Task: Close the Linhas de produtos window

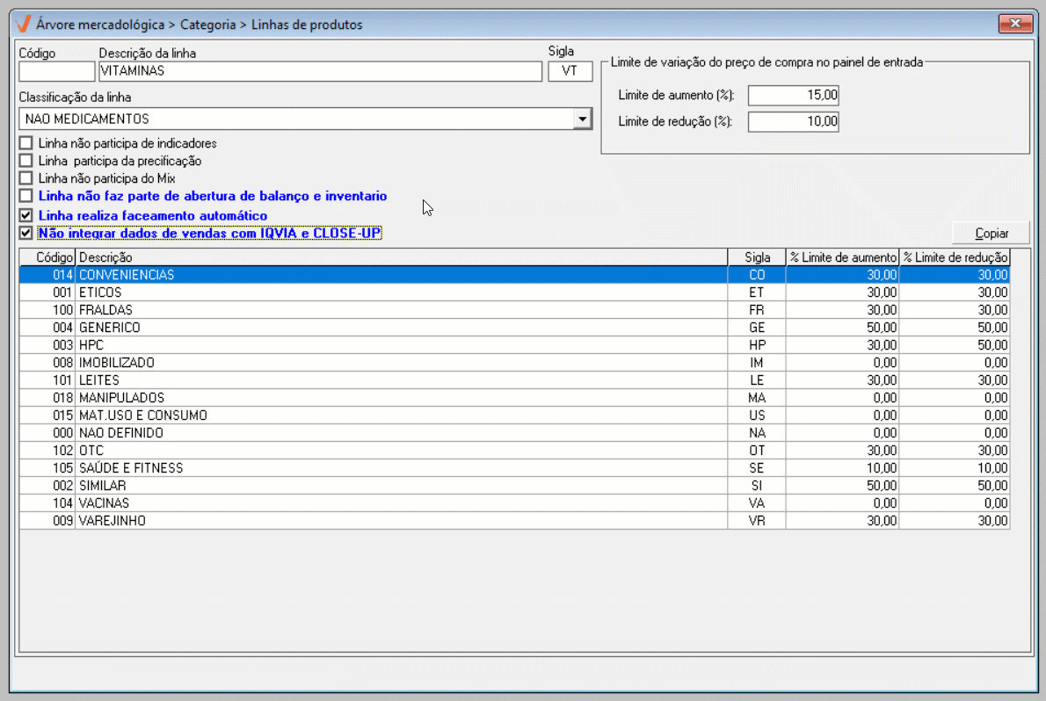Action: click(1014, 24)
